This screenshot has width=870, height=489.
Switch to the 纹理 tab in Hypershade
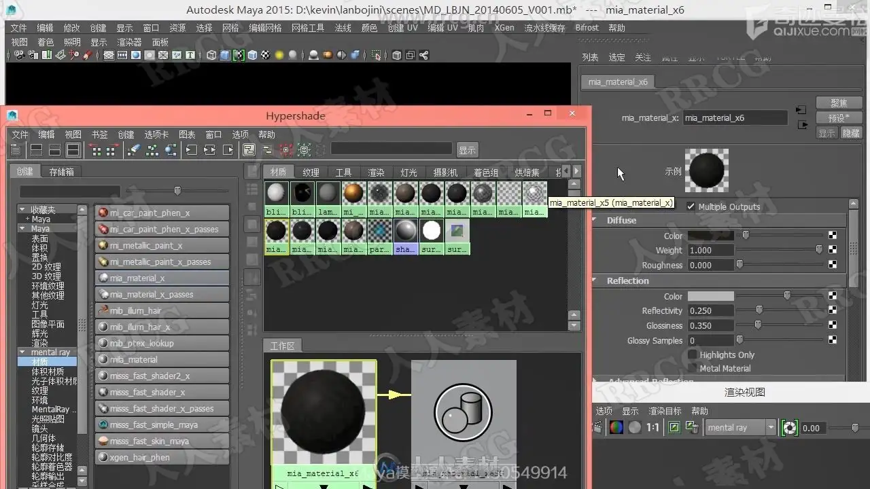pos(311,173)
